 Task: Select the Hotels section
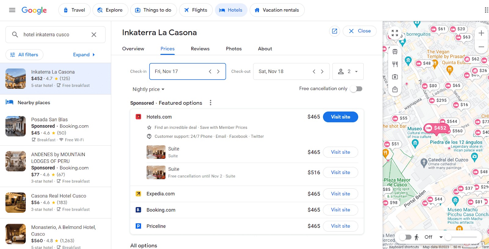(x=231, y=10)
